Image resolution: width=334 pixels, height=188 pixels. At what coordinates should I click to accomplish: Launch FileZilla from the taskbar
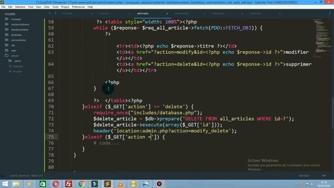(x=68, y=184)
